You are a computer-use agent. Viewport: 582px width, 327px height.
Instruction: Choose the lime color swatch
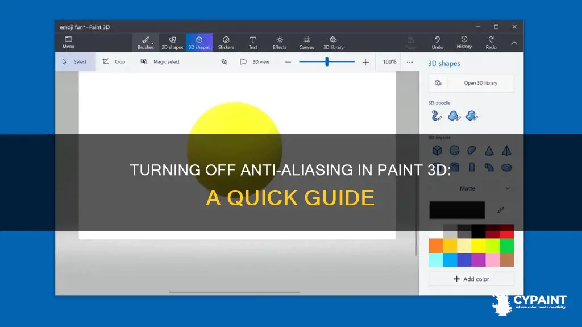point(493,246)
